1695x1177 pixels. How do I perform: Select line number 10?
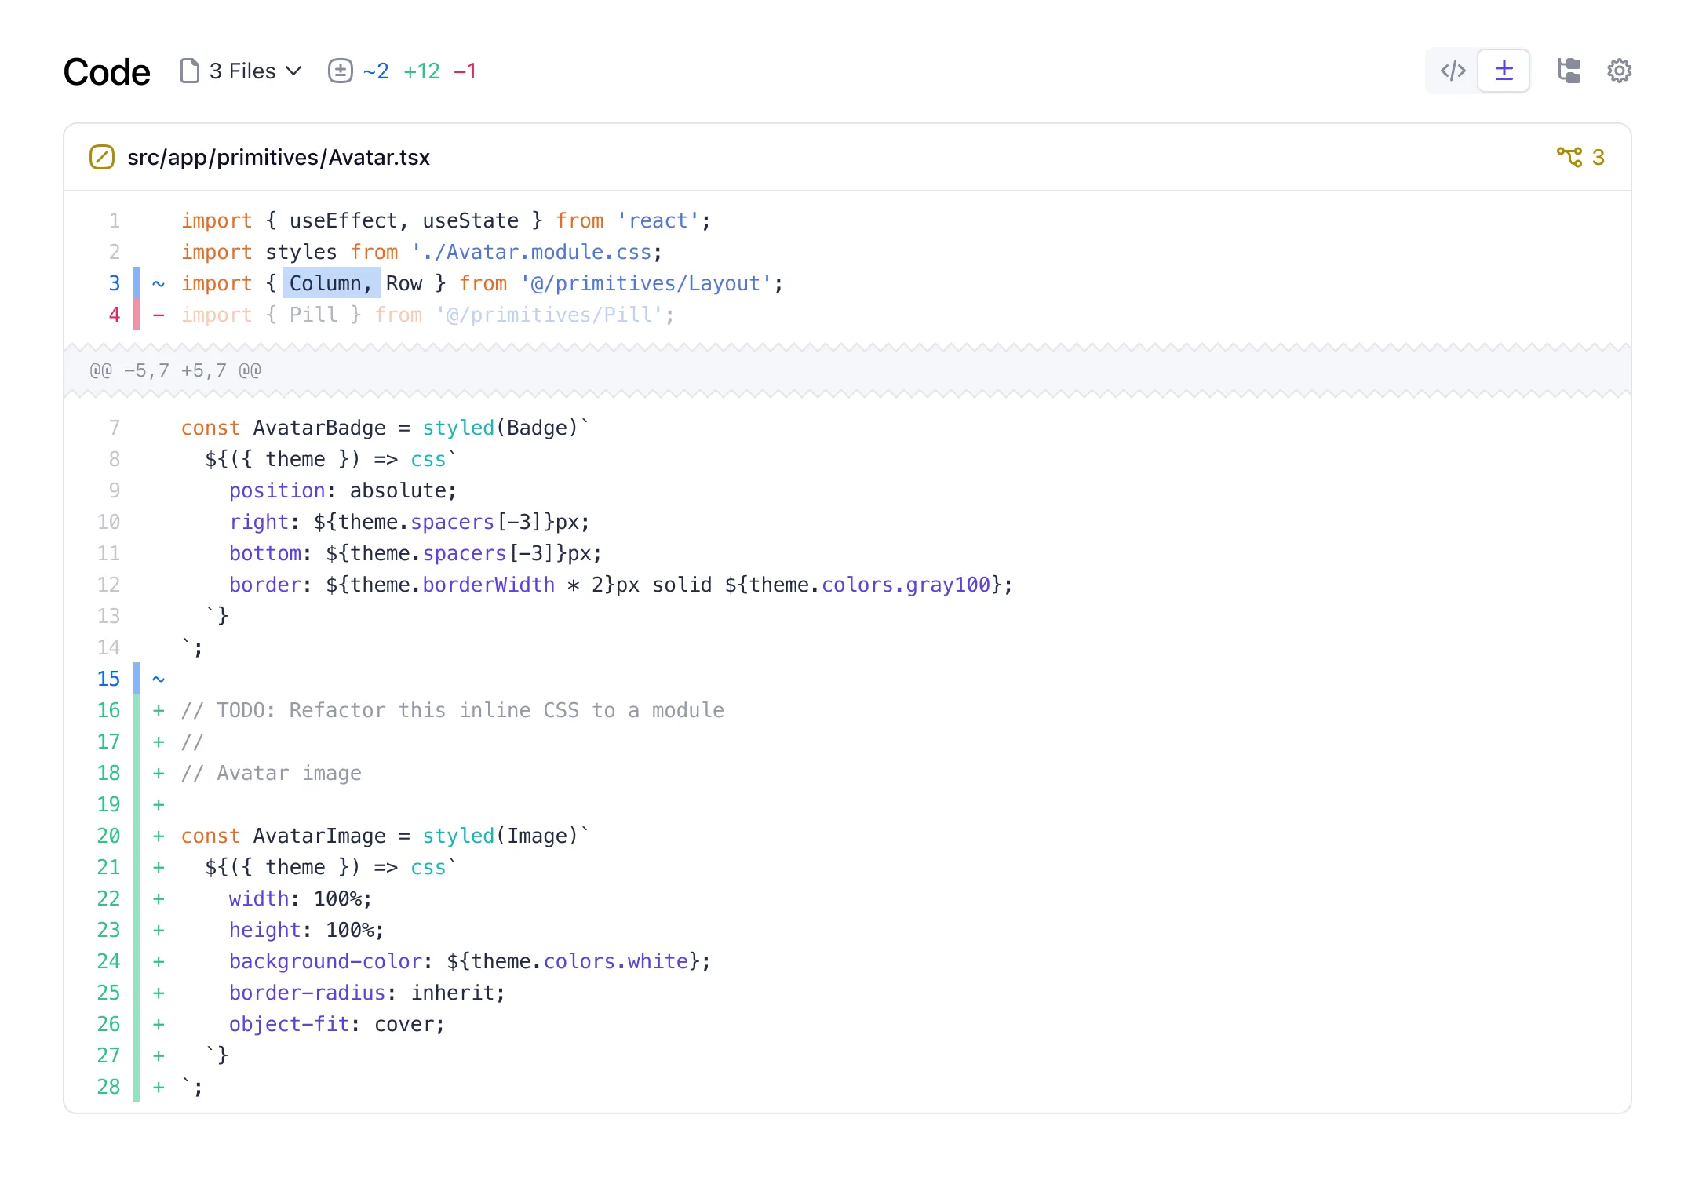point(108,522)
